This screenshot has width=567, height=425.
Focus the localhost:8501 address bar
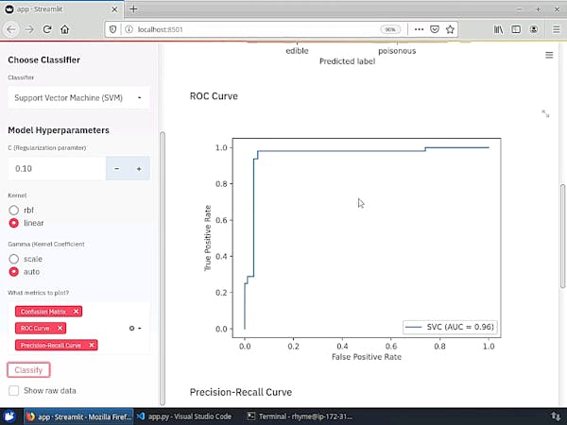[x=253, y=29]
